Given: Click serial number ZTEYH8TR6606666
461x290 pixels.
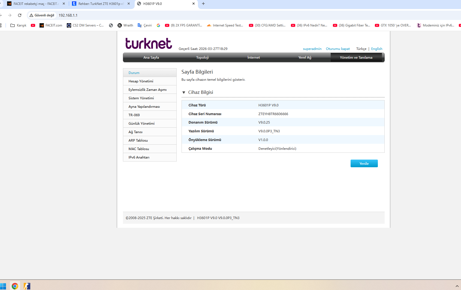Looking at the screenshot, I should [x=273, y=114].
